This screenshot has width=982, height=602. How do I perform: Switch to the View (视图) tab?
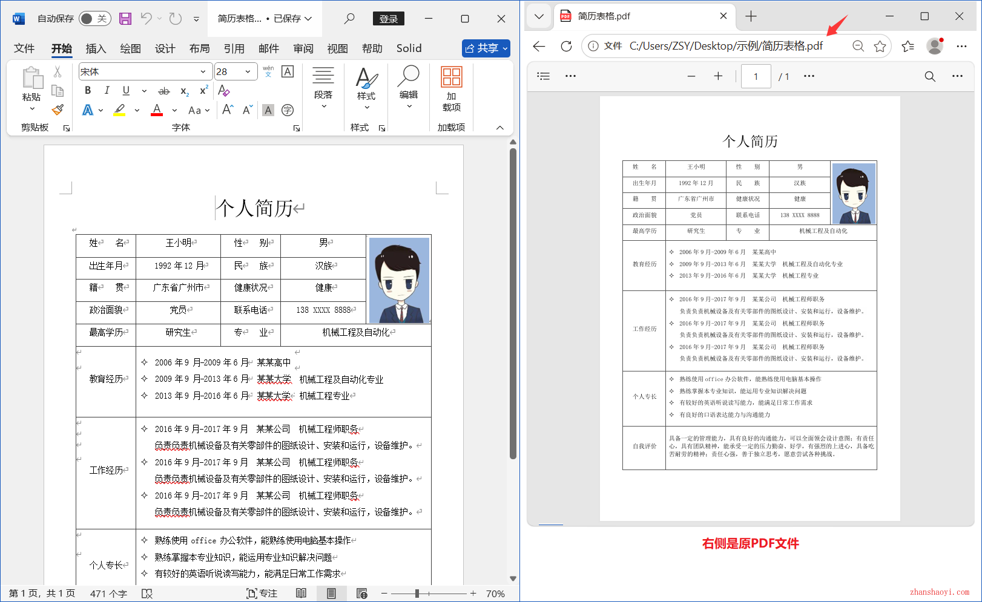coord(337,48)
